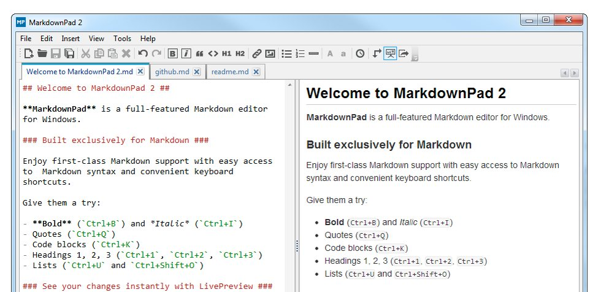The image size is (601, 292).
Task: Insert a code block using the <> icon
Action: pos(213,53)
